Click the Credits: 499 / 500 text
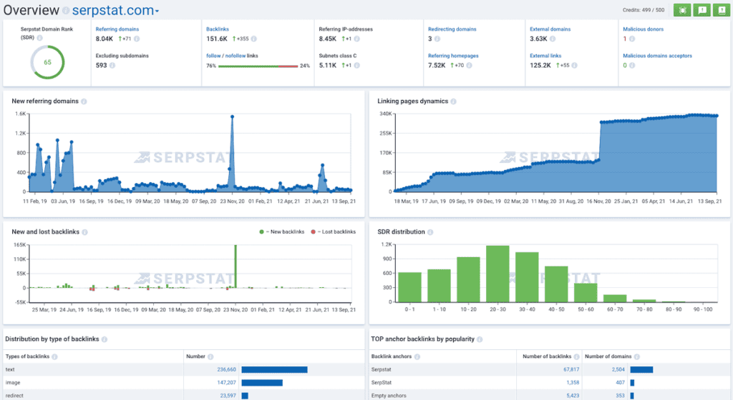This screenshot has height=400, width=733. tap(644, 10)
